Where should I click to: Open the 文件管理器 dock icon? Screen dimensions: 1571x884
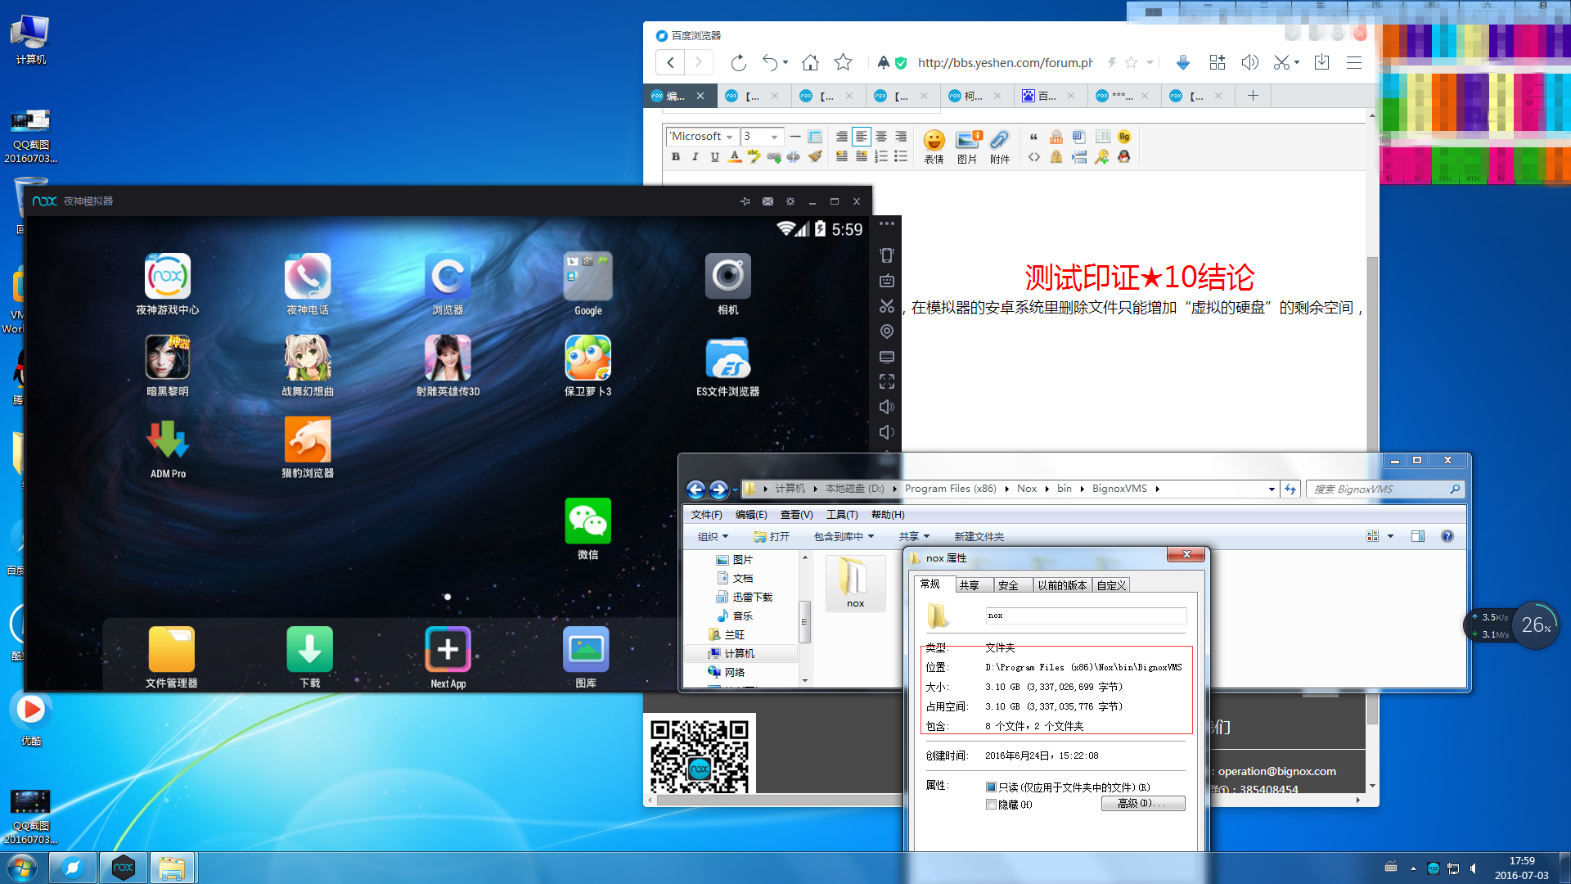pyautogui.click(x=171, y=657)
